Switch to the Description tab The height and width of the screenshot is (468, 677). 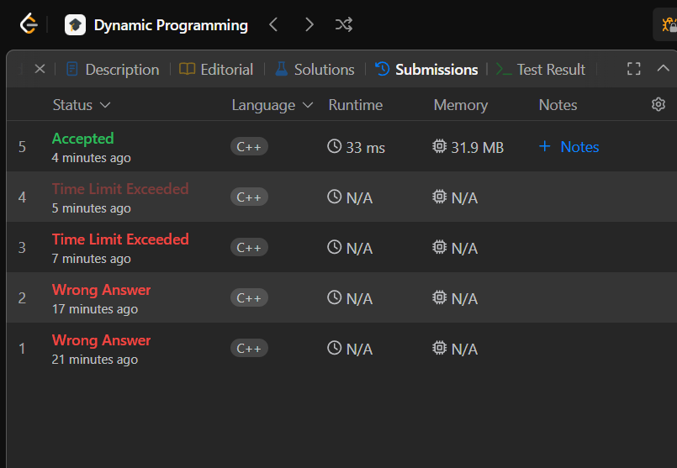pos(114,70)
